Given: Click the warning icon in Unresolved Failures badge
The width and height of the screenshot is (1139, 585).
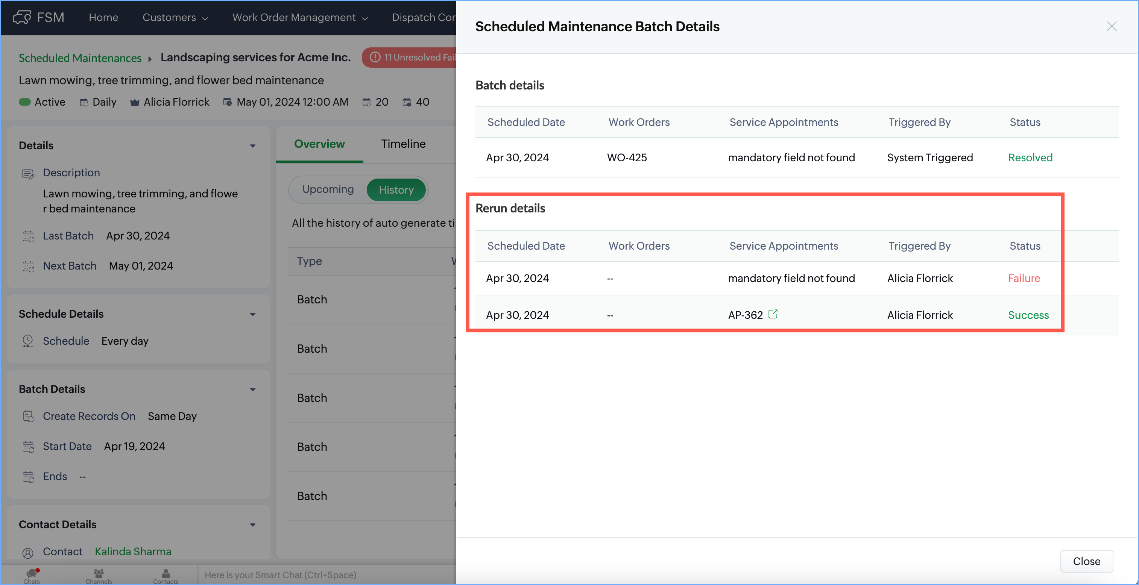Looking at the screenshot, I should click(375, 58).
